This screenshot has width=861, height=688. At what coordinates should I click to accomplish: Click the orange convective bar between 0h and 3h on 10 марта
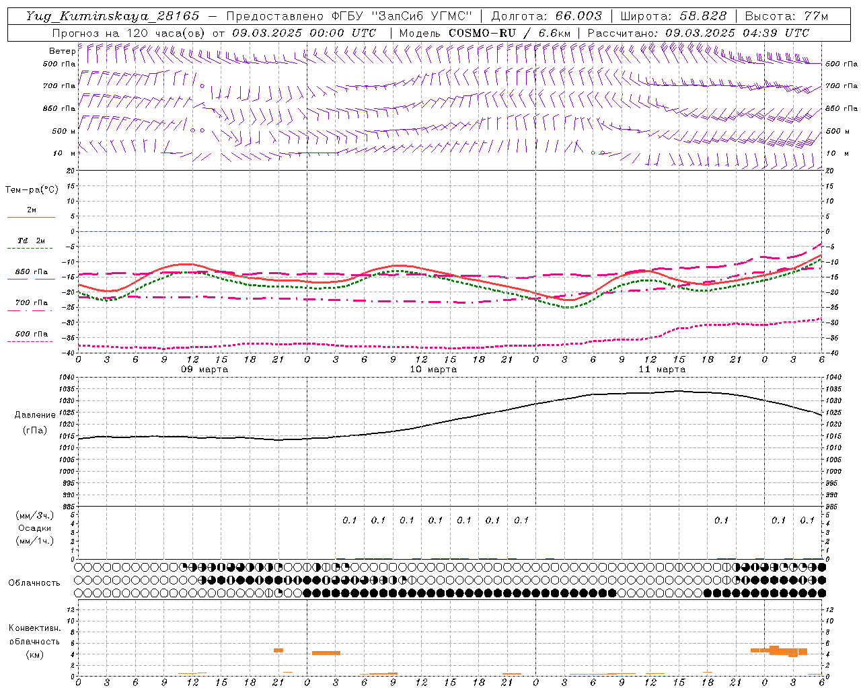tap(326, 653)
